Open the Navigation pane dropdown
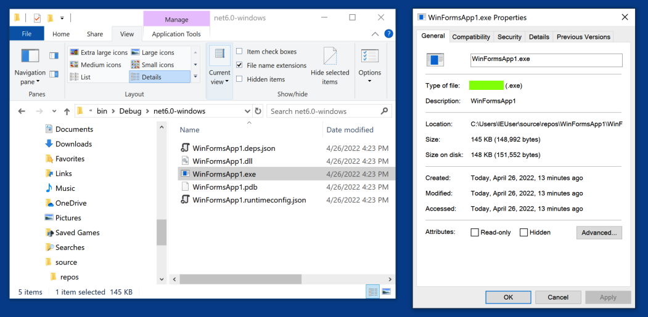648x317 pixels. point(30,66)
